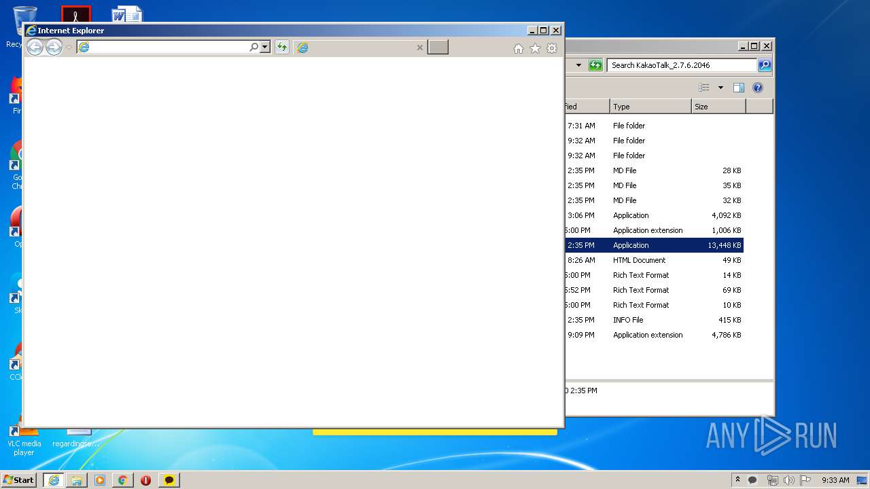Click the Explorer help question mark icon
Viewport: 870px width, 489px height.
pos(758,88)
